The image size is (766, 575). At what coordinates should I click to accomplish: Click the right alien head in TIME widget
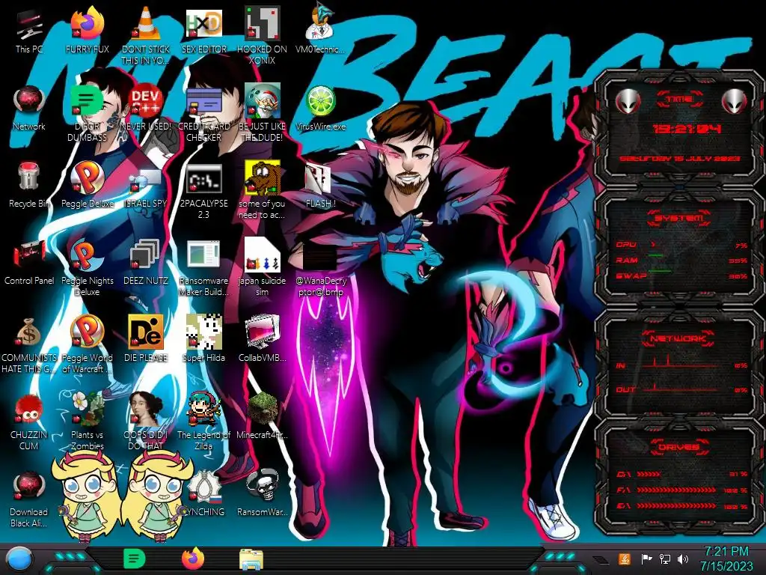(x=735, y=101)
